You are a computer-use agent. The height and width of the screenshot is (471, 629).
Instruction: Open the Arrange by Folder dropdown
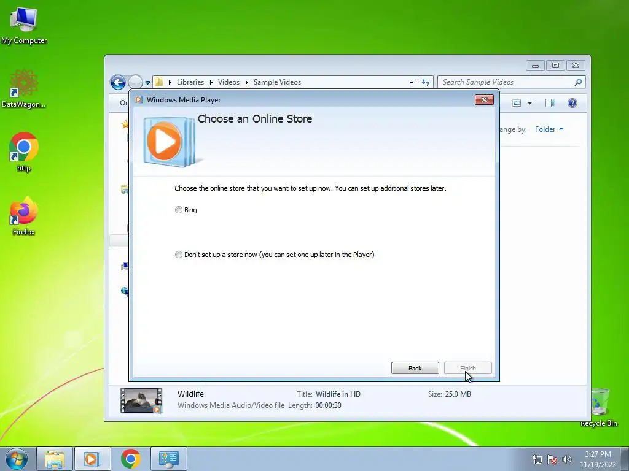point(549,129)
